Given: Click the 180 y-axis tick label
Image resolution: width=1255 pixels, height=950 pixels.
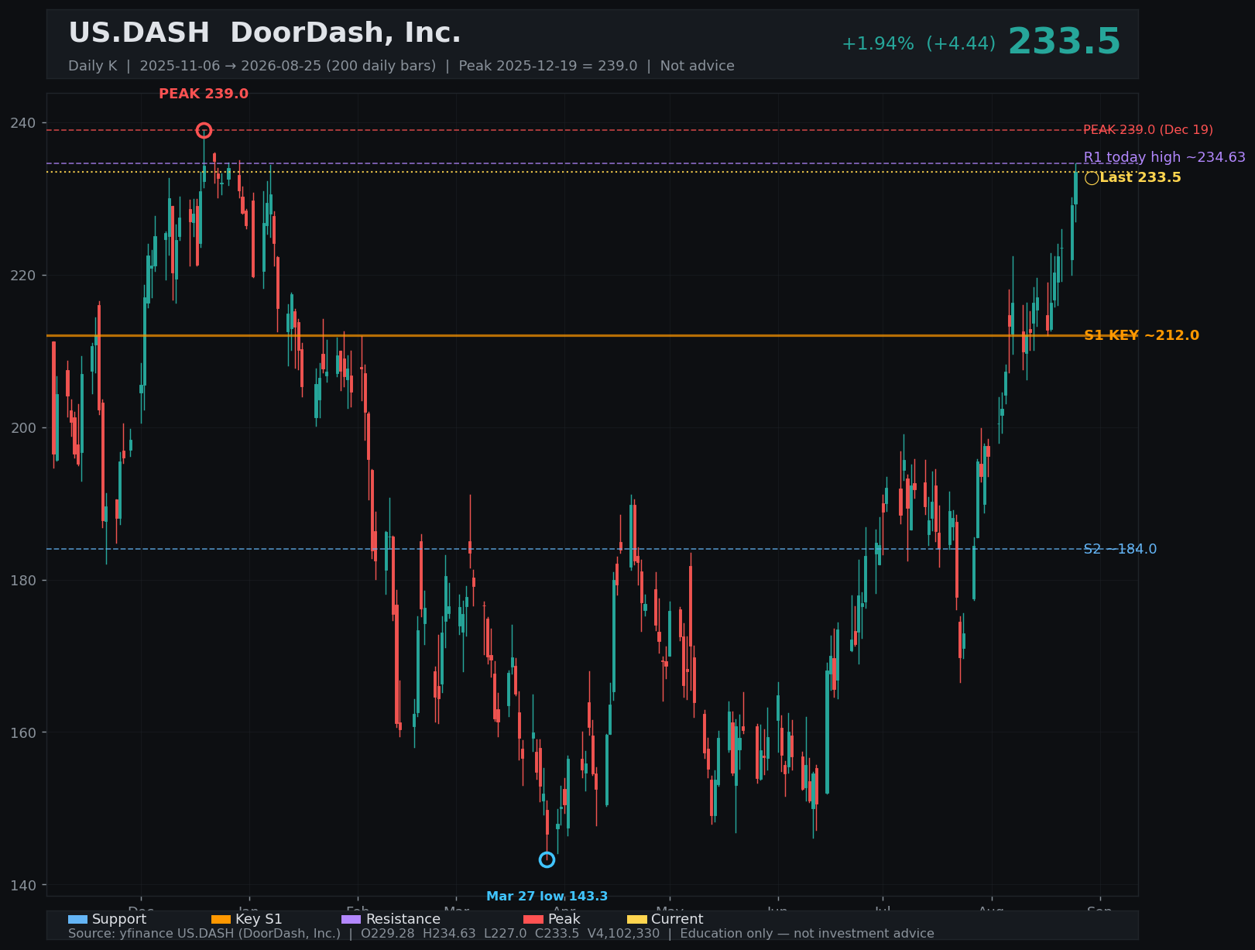Looking at the screenshot, I should point(24,581).
